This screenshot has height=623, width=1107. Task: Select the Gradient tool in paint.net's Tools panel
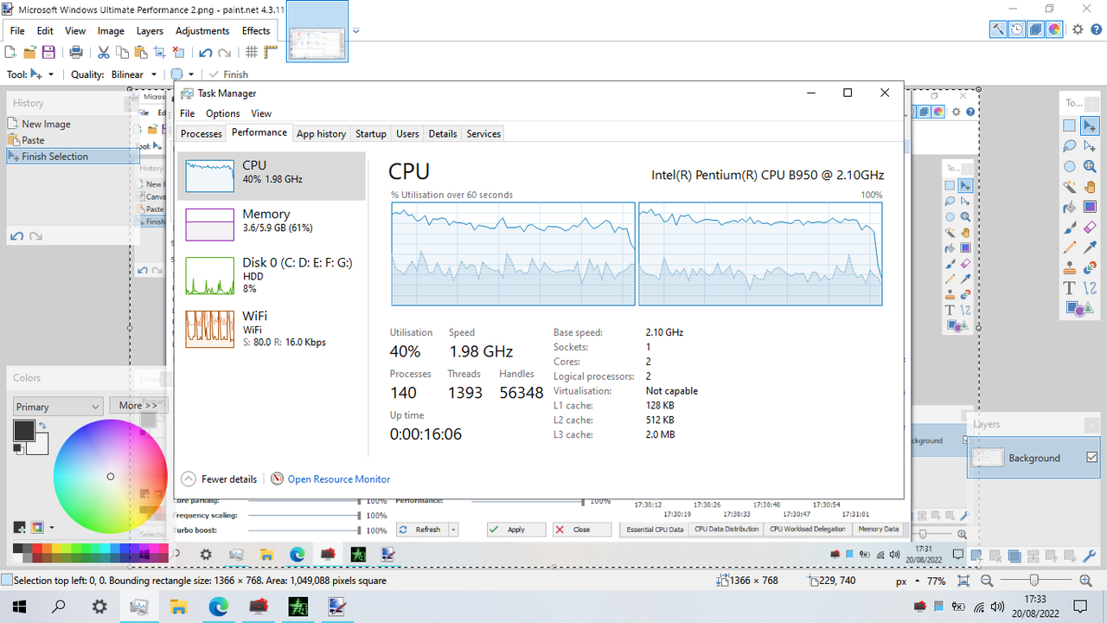tap(1090, 207)
